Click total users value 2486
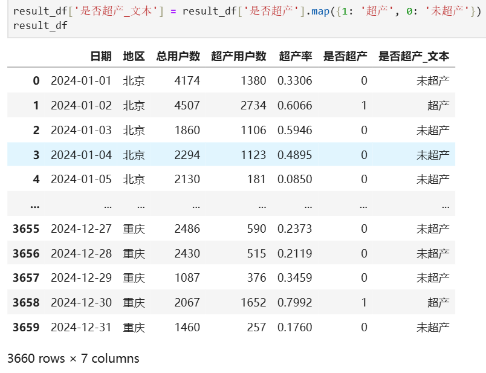This screenshot has width=486, height=373. point(187,229)
